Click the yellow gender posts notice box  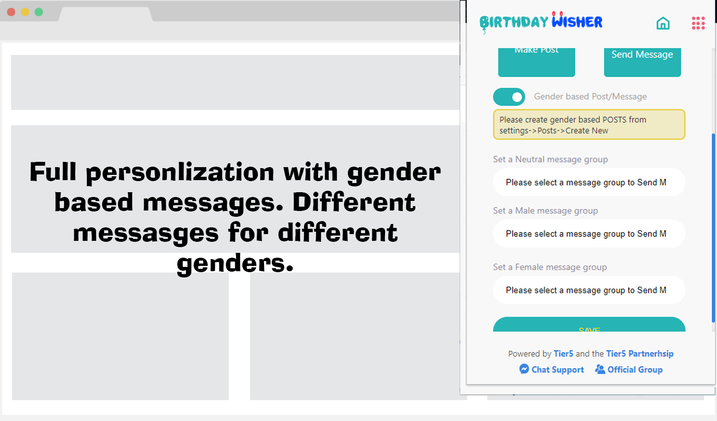click(x=589, y=125)
